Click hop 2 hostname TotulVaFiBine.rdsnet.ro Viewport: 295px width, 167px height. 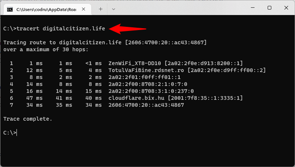[146, 71]
